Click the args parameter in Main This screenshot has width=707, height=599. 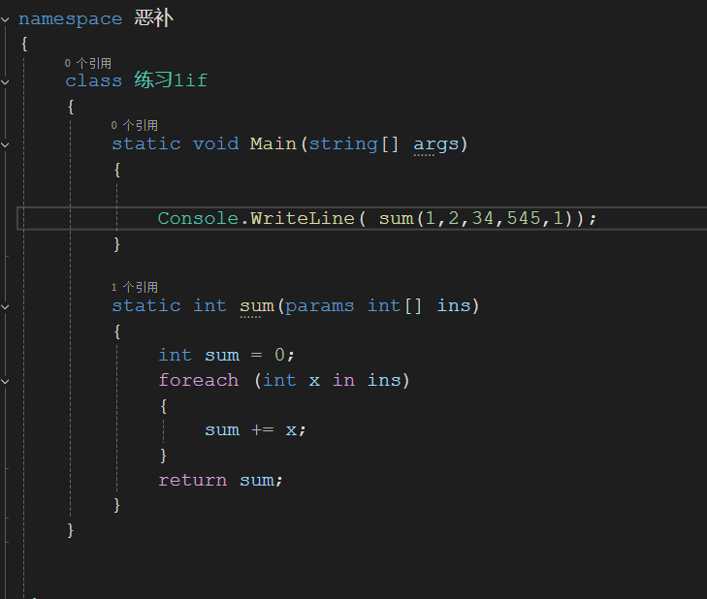[436, 144]
